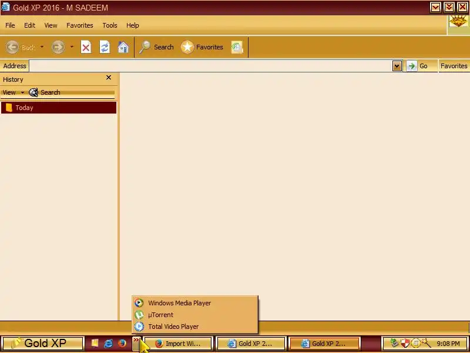Click the red X Stop icon
Image resolution: width=470 pixels, height=353 pixels.
coord(86,47)
